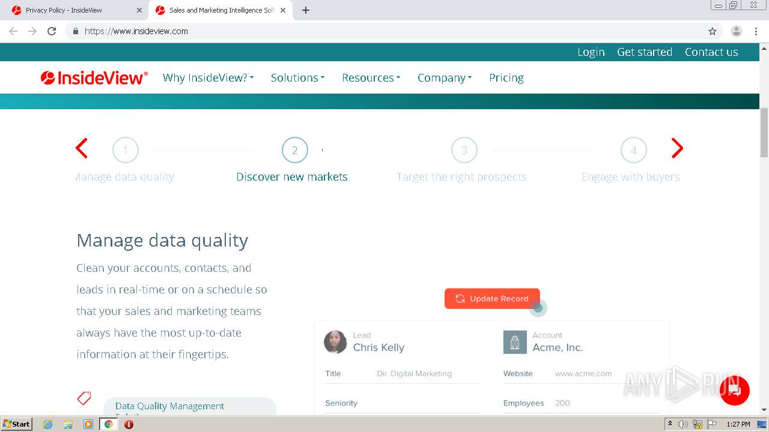Viewport: 769px width, 432px height.
Task: Click the Update Record button
Action: point(492,299)
